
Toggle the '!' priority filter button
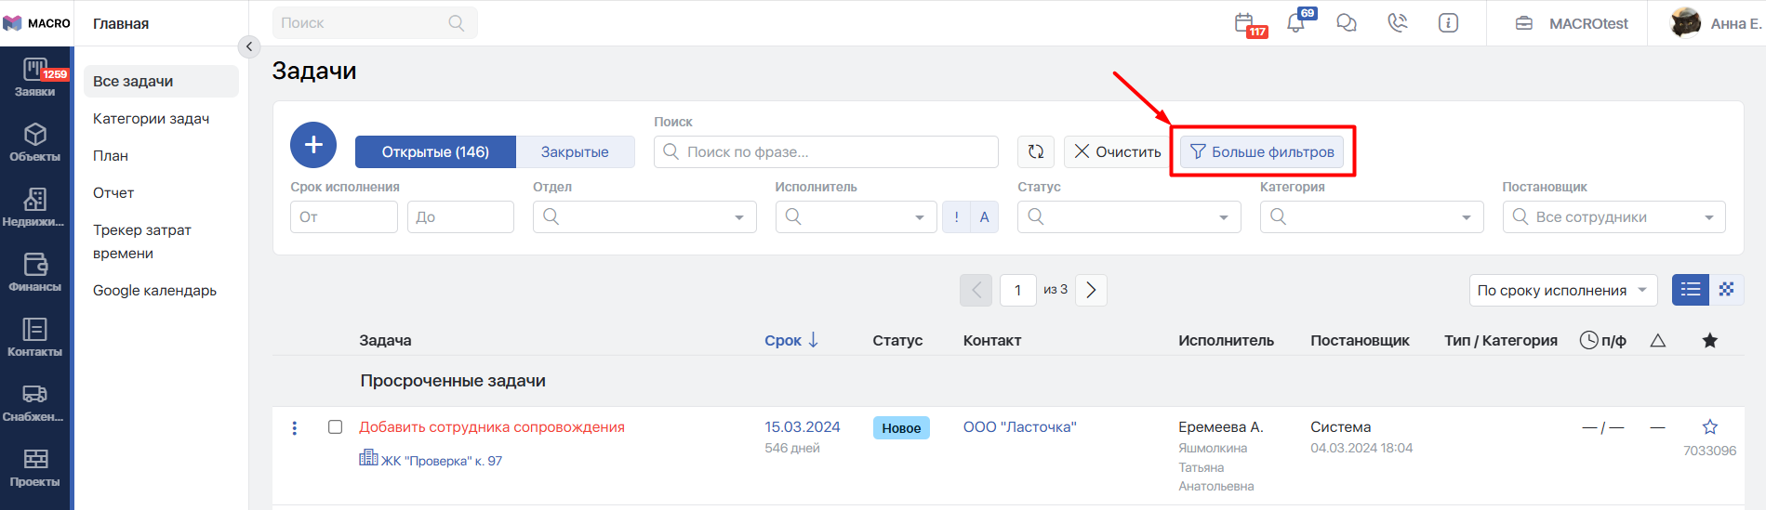(956, 217)
